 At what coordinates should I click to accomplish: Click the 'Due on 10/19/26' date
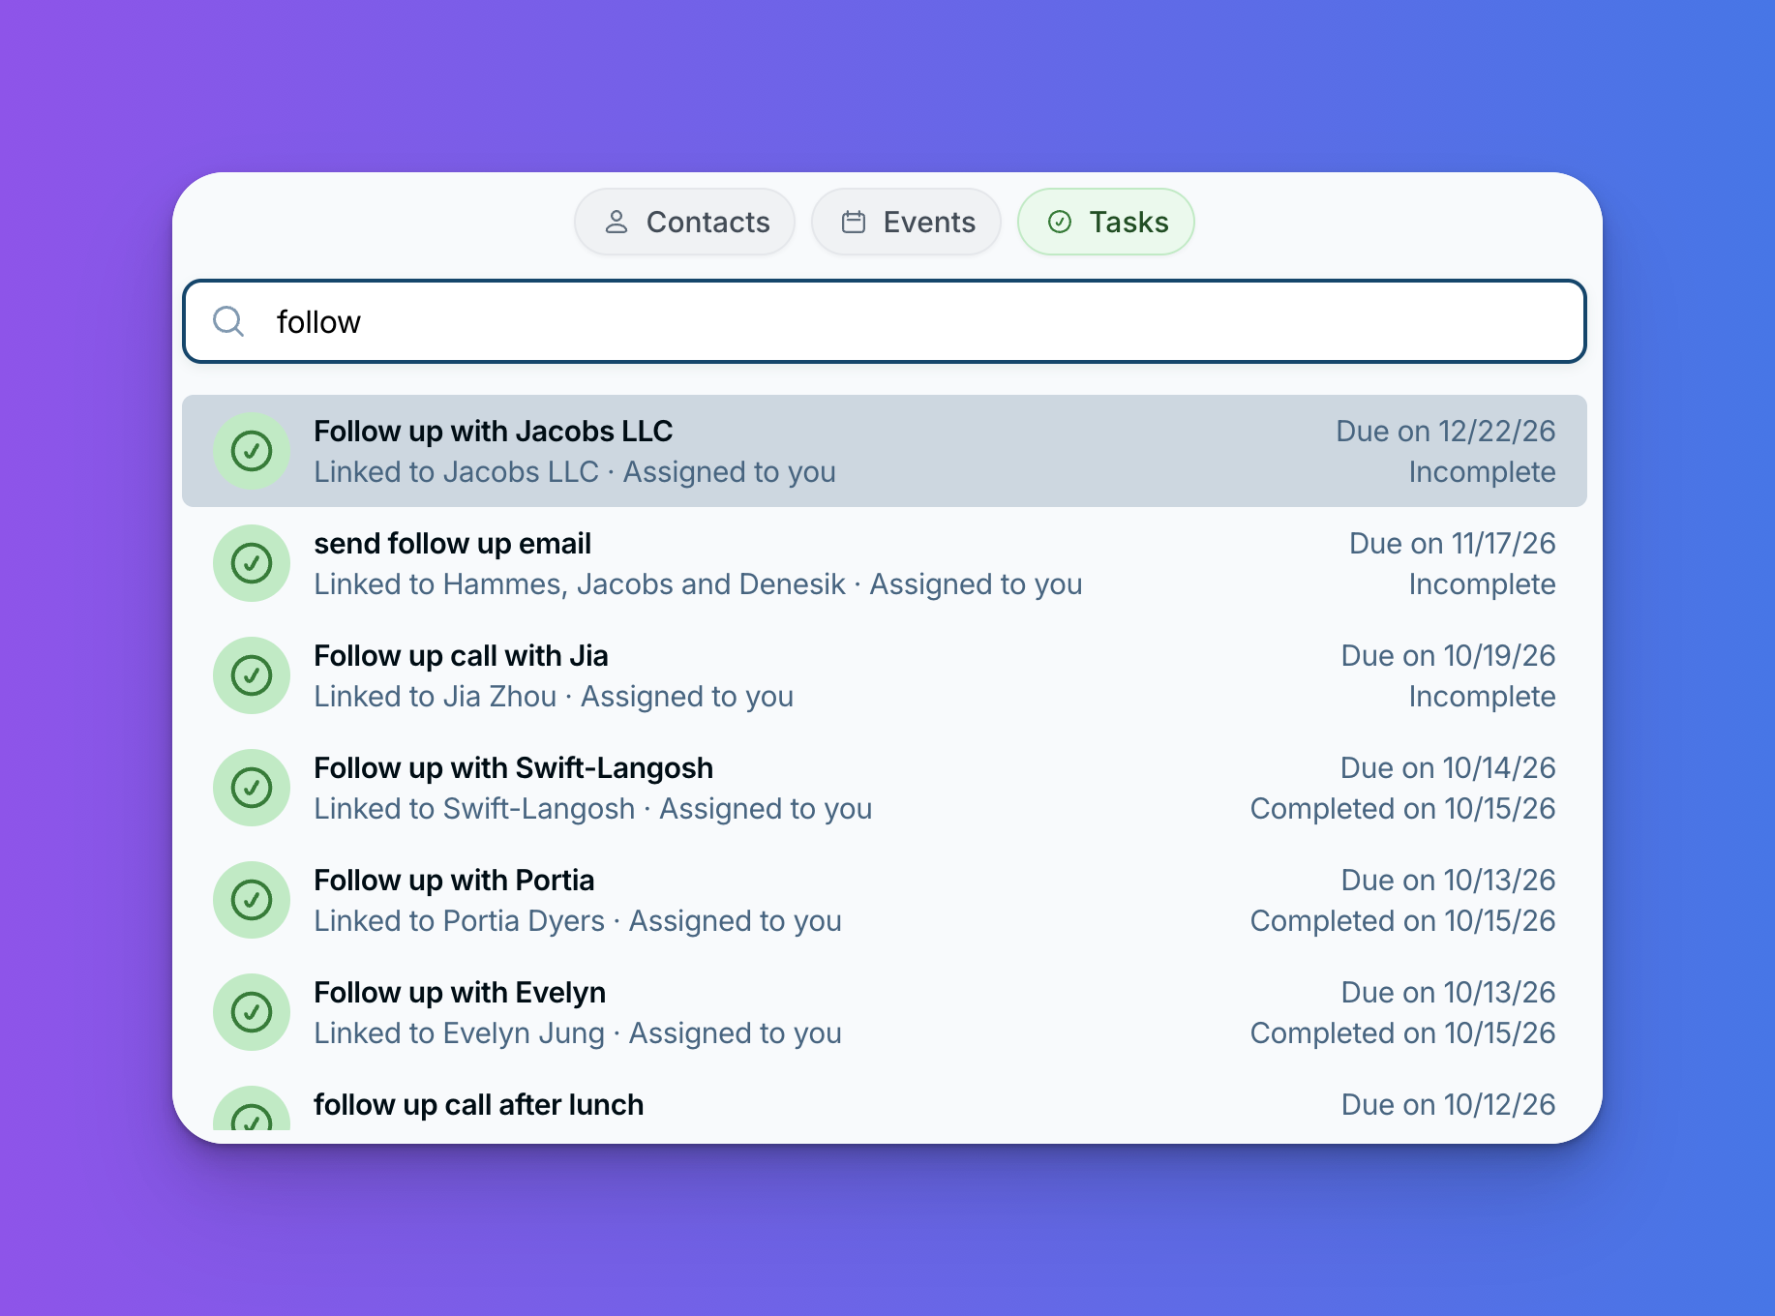click(x=1449, y=656)
